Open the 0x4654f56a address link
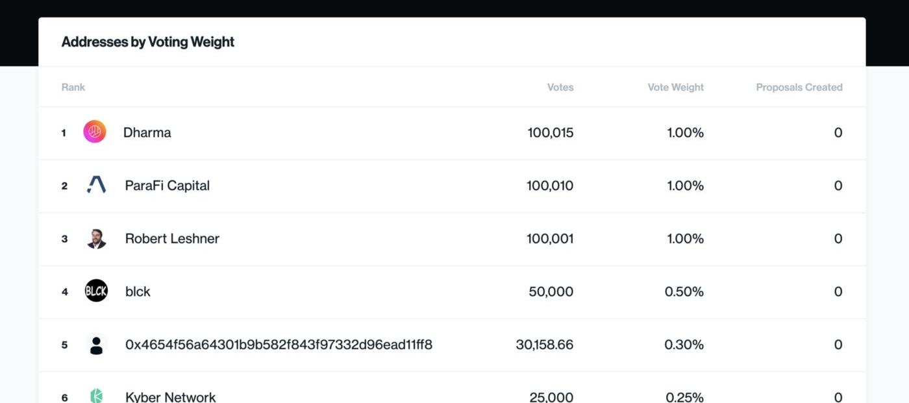 [x=279, y=345]
